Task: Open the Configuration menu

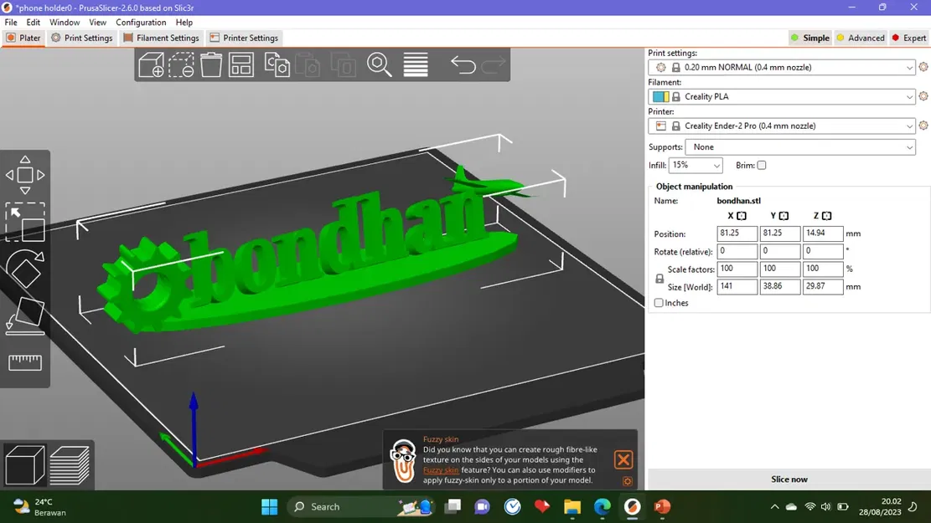Action: click(141, 23)
